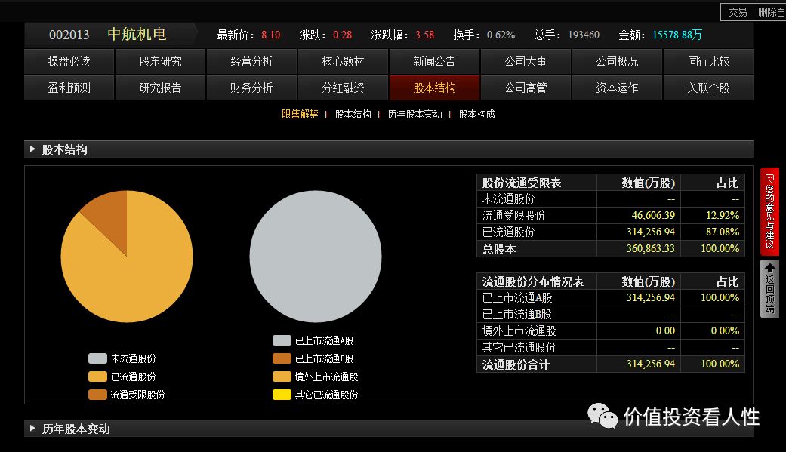Screen dimensions: 786x452
Task: Click the stock name 中航机电
Action: (137, 35)
